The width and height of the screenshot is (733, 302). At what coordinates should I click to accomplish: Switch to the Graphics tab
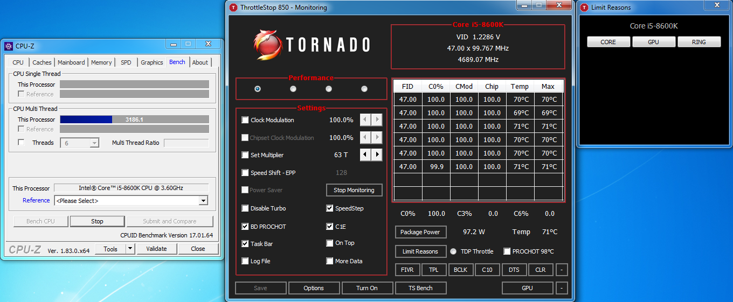pos(152,62)
